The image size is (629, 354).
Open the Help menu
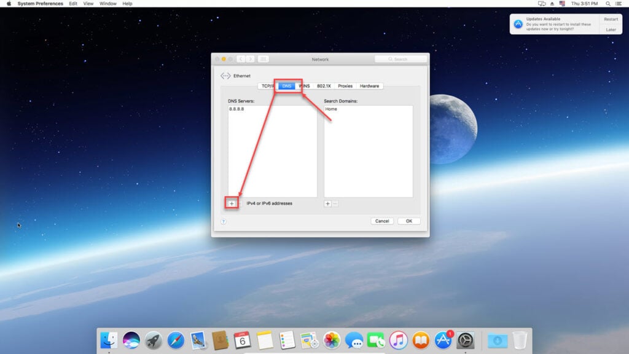(127, 4)
